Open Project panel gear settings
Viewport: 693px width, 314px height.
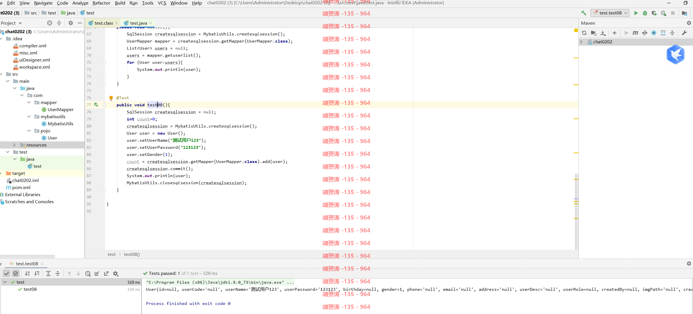click(71, 23)
